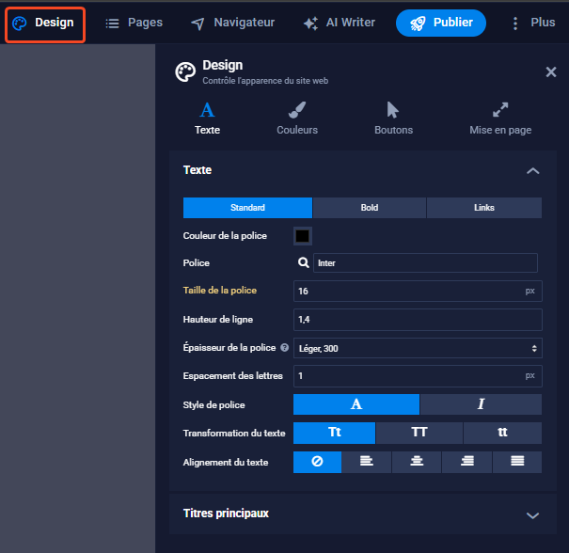569x553 pixels.
Task: Select the Texte design section
Action: click(207, 118)
